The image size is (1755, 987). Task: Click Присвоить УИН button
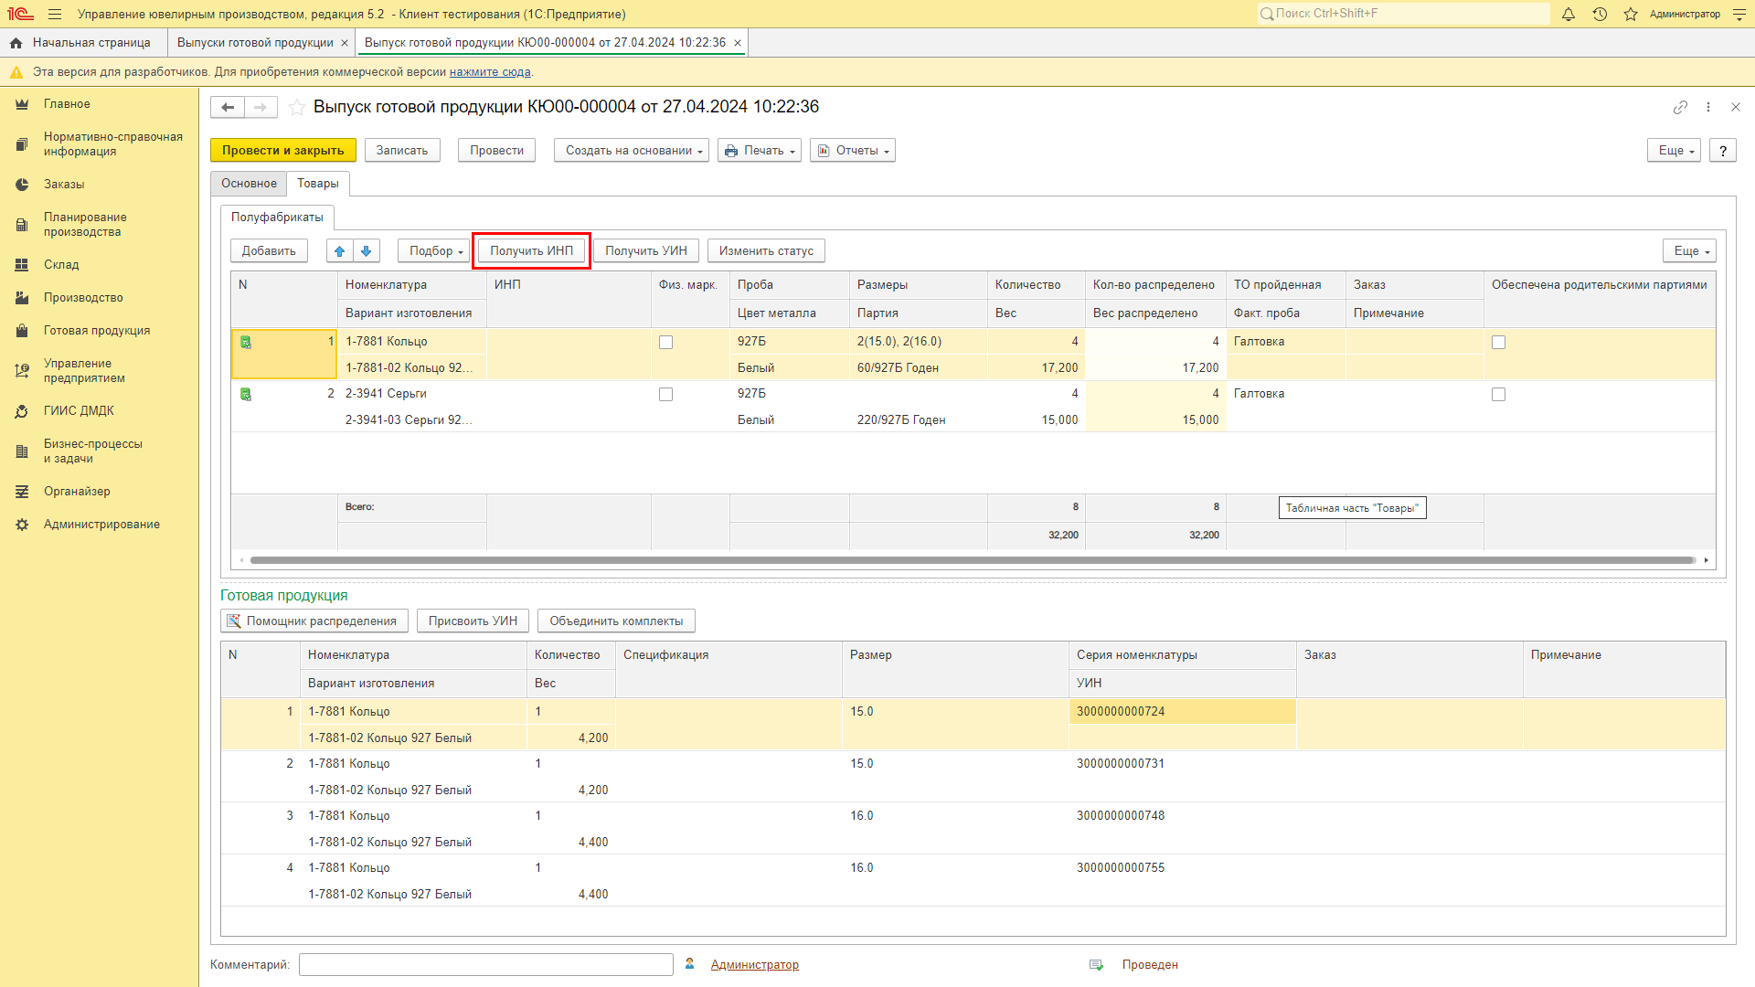click(473, 621)
